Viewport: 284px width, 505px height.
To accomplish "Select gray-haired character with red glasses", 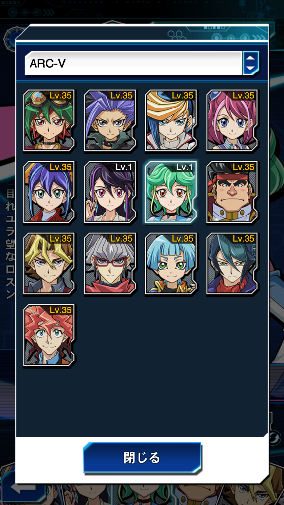I will (110, 263).
